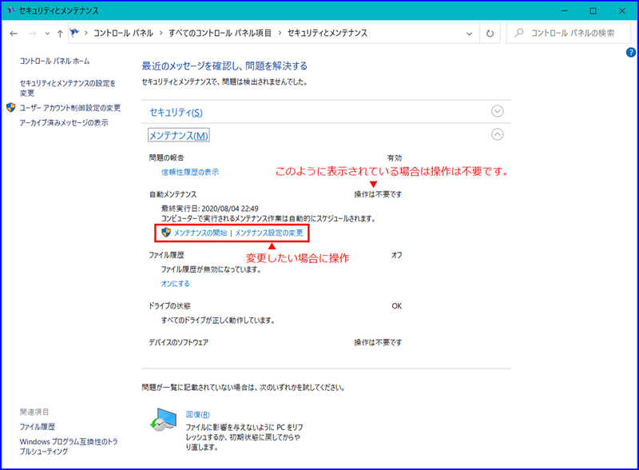639x470 pixels.
Task: Open help with the blue question mark icon
Action: [x=630, y=52]
